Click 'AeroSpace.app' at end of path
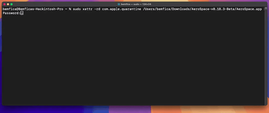The image size is (269, 113). (250, 9)
